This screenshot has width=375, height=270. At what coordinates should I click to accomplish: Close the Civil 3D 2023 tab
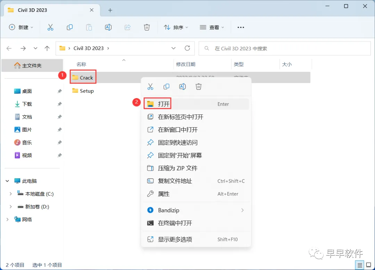(x=92, y=10)
